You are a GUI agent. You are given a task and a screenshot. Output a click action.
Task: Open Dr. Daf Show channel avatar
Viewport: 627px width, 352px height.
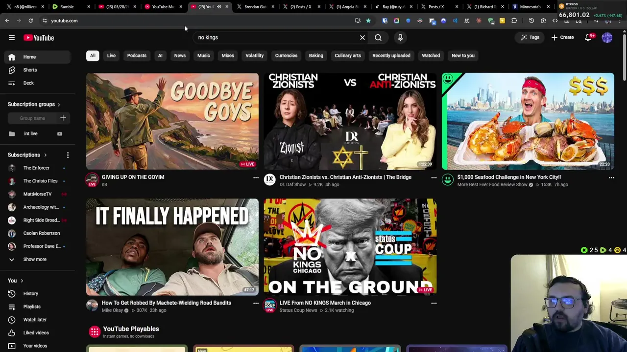(269, 180)
